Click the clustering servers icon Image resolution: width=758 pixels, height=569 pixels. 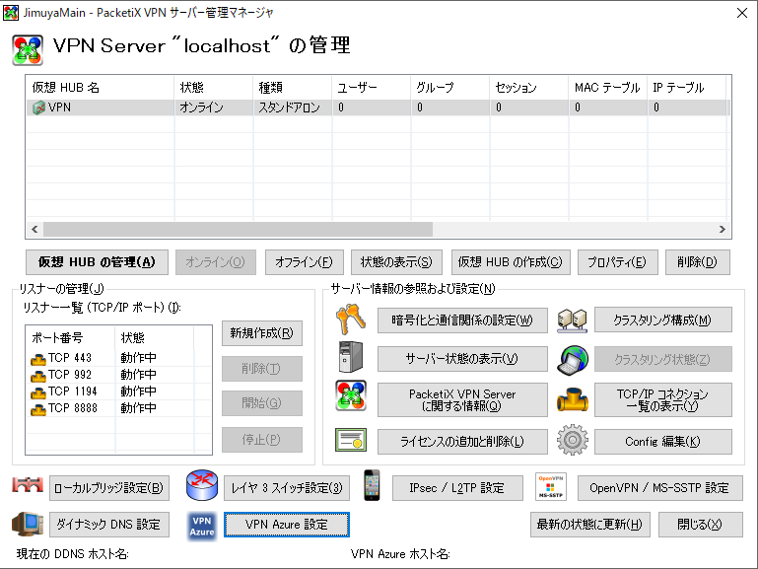572,320
